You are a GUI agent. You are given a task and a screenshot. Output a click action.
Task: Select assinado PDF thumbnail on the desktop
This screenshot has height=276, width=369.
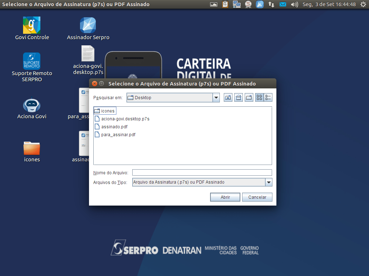(84, 143)
